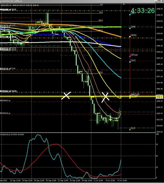The image size is (164, 183).
Task: Select the QH3 level label
Action: point(133,60)
